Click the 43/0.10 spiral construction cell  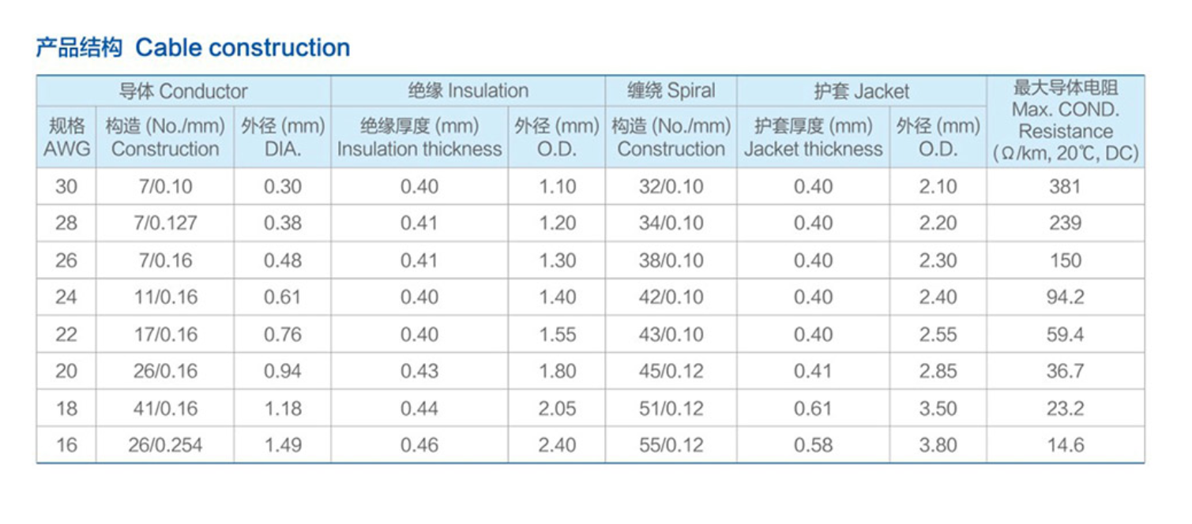671,335
